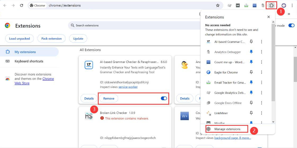Reload the page
This screenshot has width=297, height=148.
click(21, 6)
